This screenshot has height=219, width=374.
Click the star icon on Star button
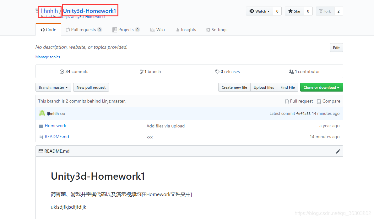click(290, 11)
